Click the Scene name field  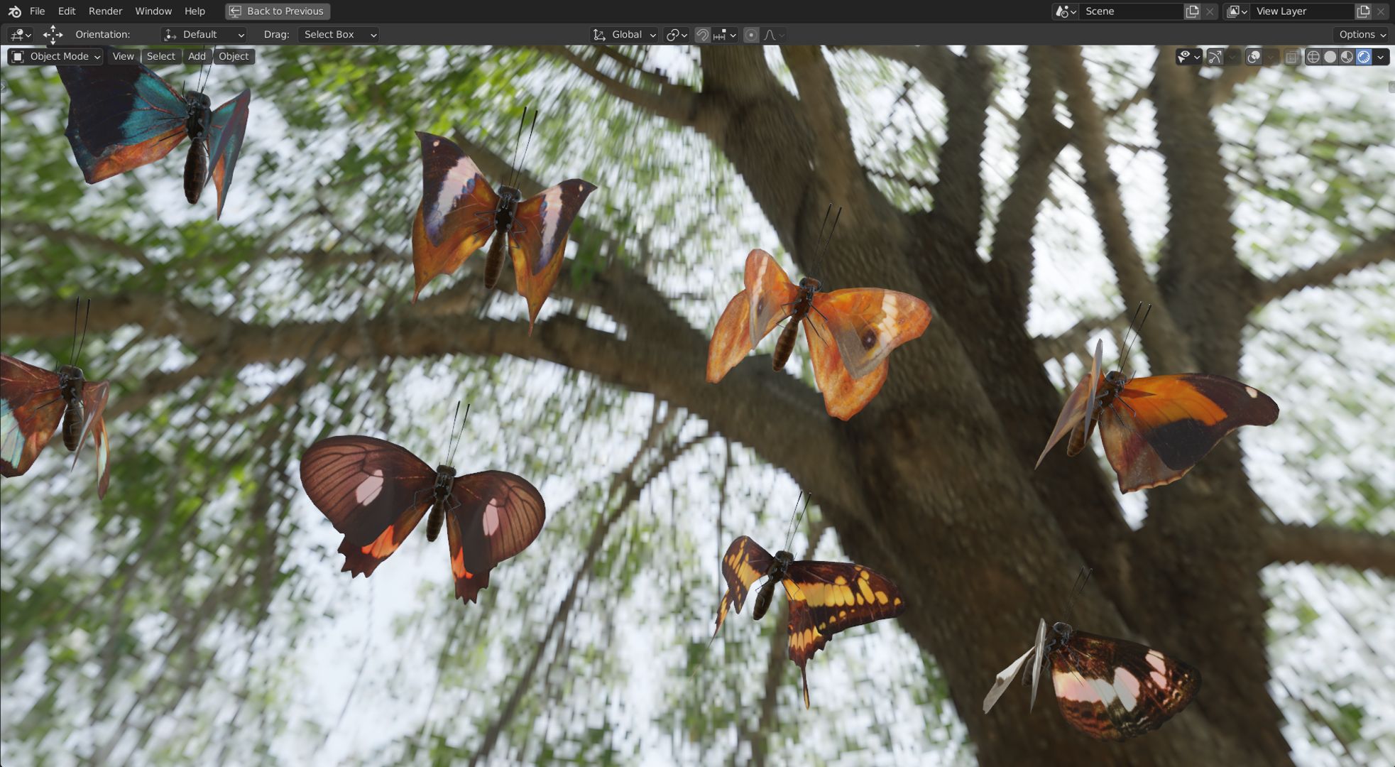click(x=1130, y=11)
